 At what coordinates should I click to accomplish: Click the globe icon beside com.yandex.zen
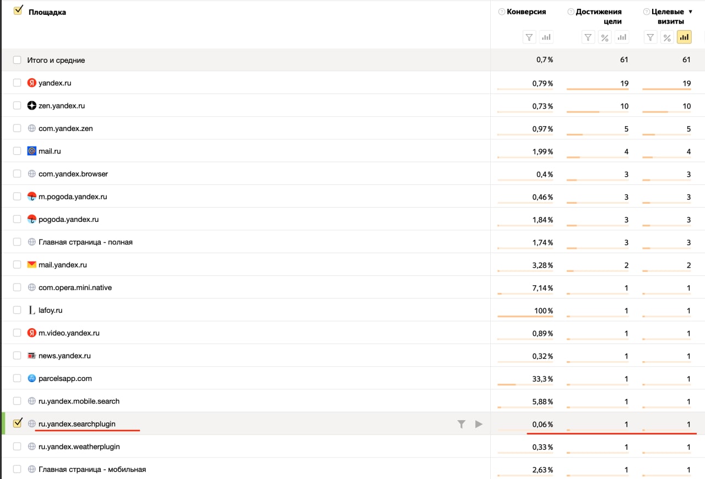coord(32,128)
